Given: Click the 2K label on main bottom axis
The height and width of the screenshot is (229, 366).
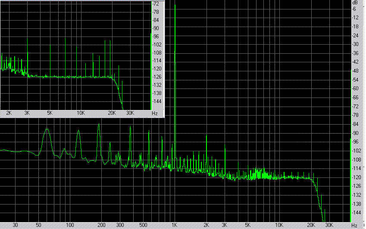Looking at the screenshot, I should pos(206,225).
